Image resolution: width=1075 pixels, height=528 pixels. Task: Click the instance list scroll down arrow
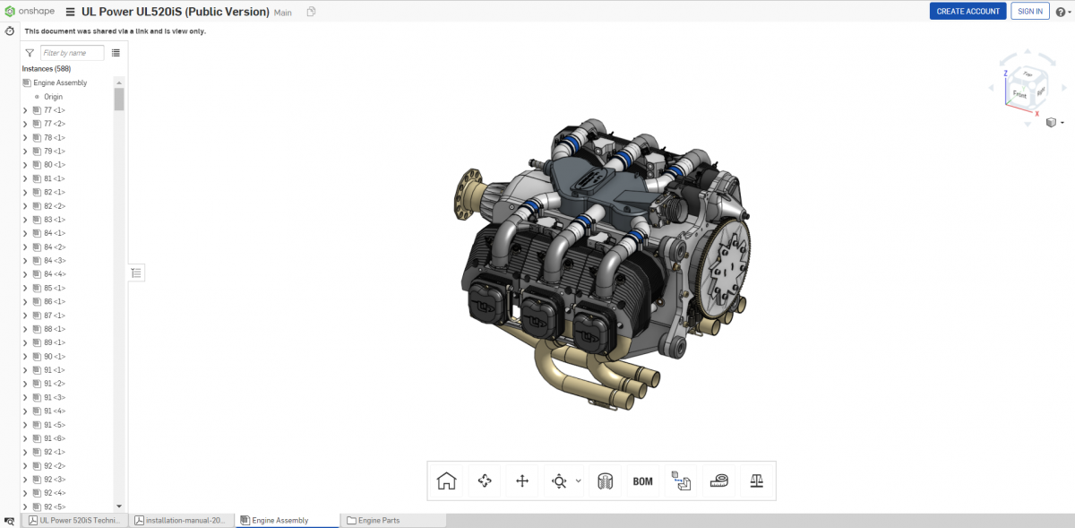point(119,506)
